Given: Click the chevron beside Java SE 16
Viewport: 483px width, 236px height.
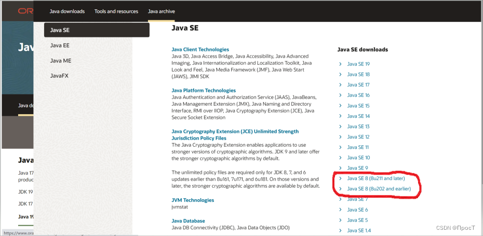Looking at the screenshot, I should pyautogui.click(x=340, y=95).
